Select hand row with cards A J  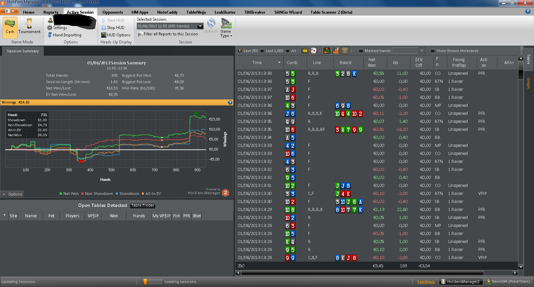pyautogui.click(x=377, y=89)
